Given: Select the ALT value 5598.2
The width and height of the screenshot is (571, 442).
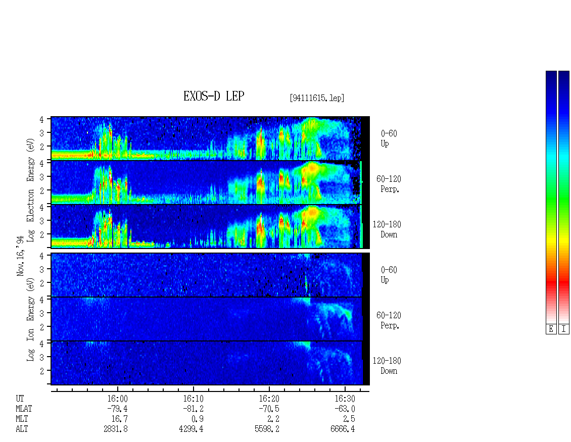Looking at the screenshot, I should pos(267,429).
